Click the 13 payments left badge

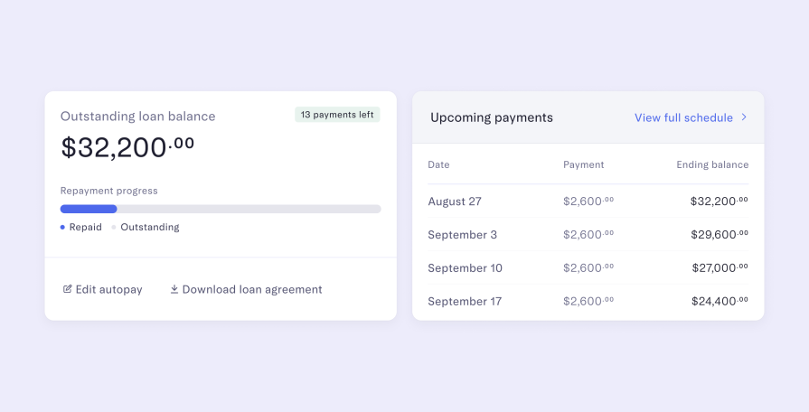click(337, 115)
